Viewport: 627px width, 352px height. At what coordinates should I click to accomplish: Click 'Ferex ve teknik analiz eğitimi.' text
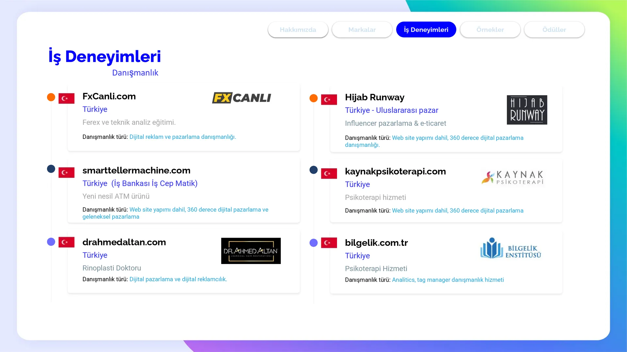[129, 123]
